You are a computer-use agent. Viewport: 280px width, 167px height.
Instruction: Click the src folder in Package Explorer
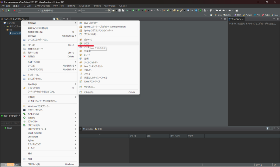click(11, 29)
